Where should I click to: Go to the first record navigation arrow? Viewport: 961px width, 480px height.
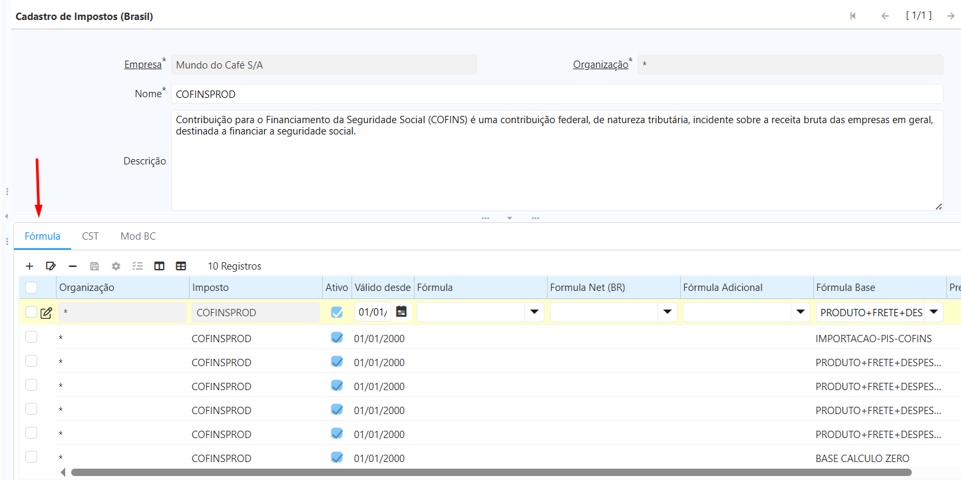[853, 16]
